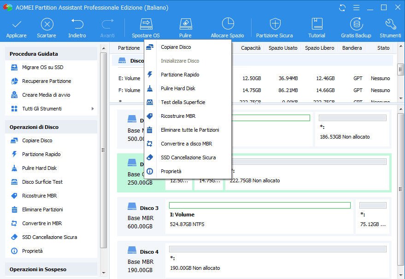This screenshot has height=279, width=405.
Task: Click sidebar Pulire Hard Disk operation
Action: click(x=39, y=169)
